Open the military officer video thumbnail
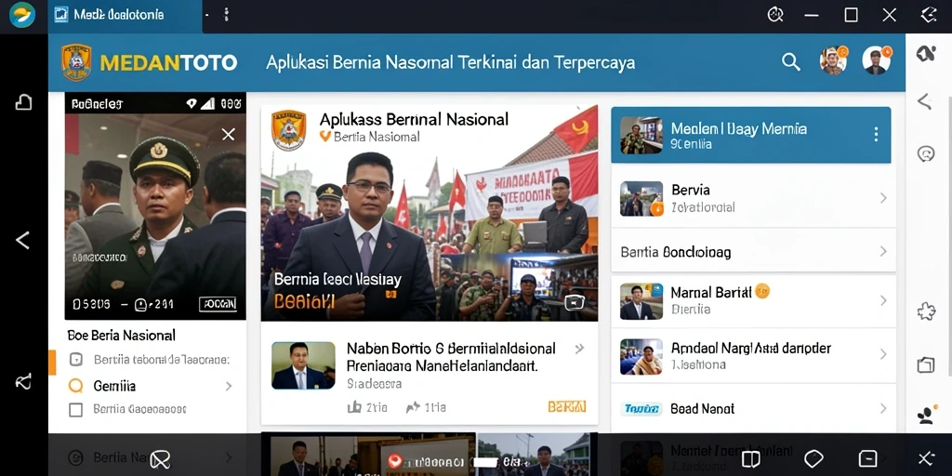 (x=155, y=206)
